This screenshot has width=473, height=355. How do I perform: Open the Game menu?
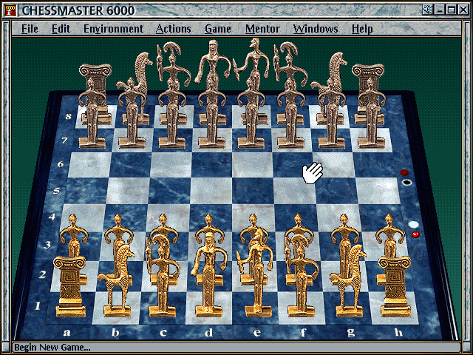point(218,29)
